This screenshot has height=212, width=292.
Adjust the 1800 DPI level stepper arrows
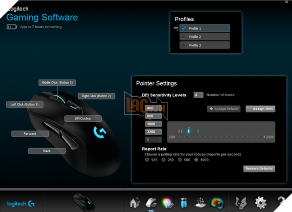tap(160, 124)
